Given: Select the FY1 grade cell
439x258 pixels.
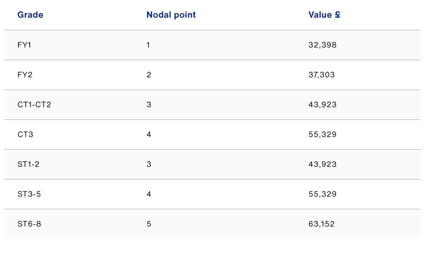Looking at the screenshot, I should 25,45.
